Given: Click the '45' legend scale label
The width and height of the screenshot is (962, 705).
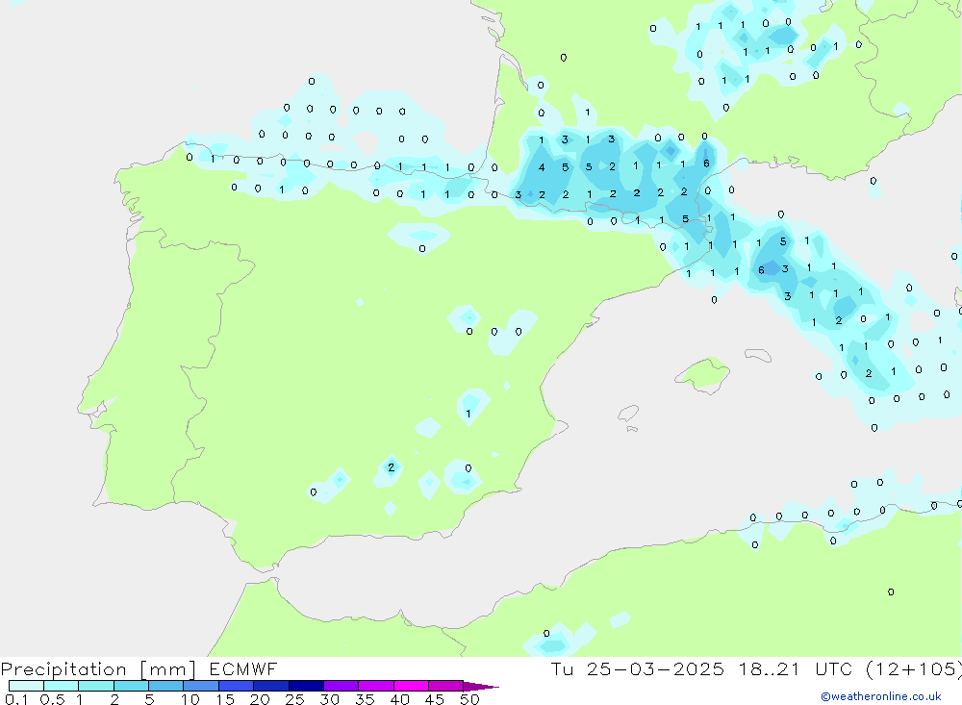Looking at the screenshot, I should 435,699.
